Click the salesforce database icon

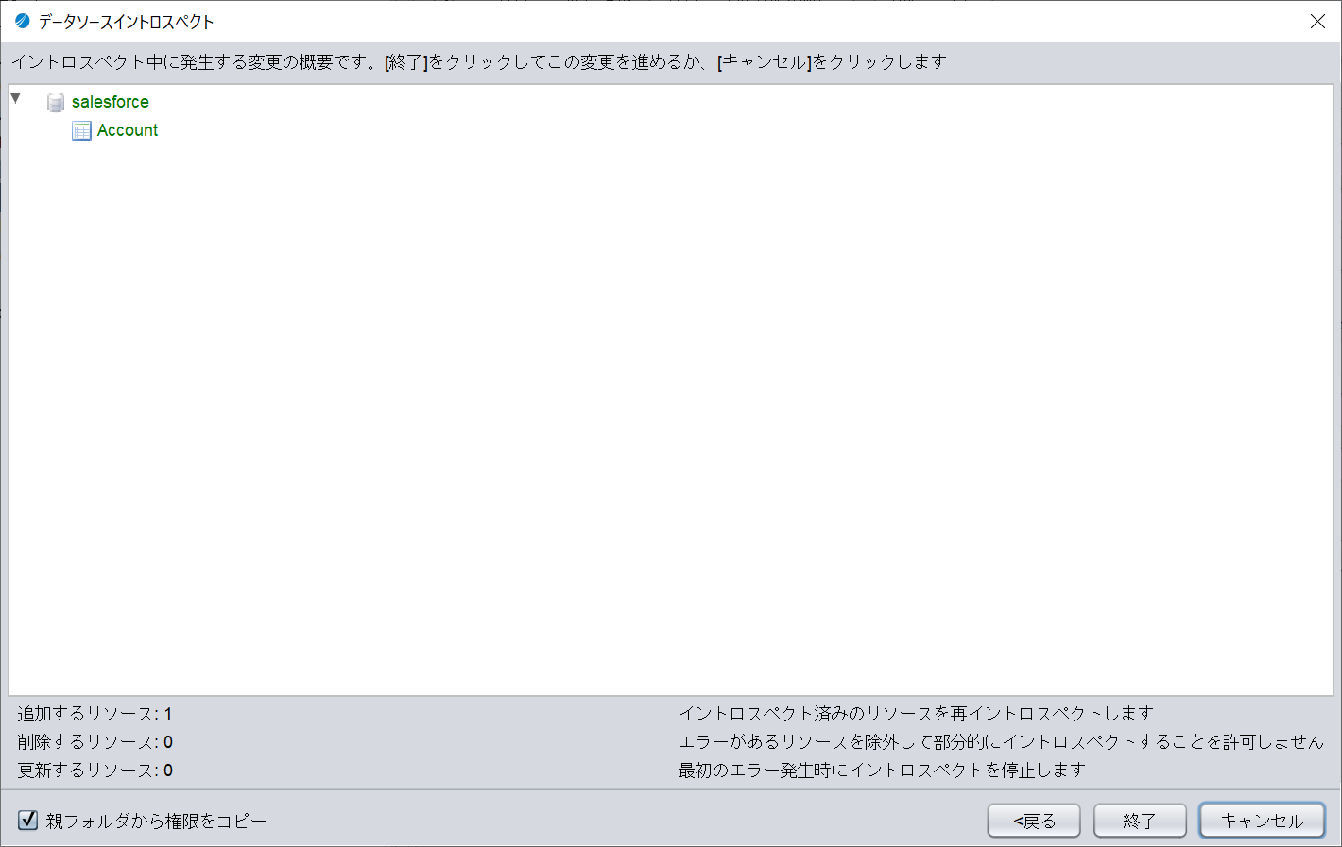(x=56, y=102)
